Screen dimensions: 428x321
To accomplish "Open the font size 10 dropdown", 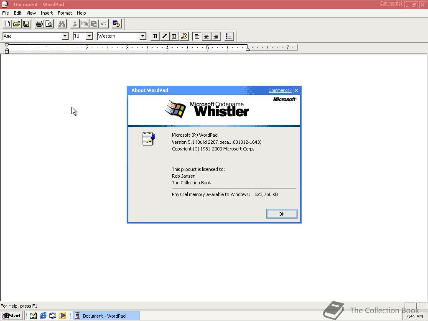I will point(89,36).
